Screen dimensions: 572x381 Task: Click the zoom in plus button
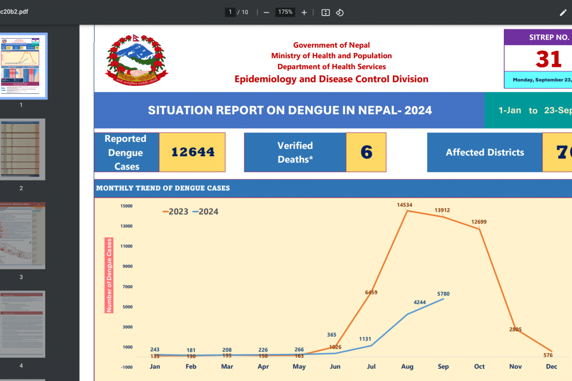(x=304, y=12)
